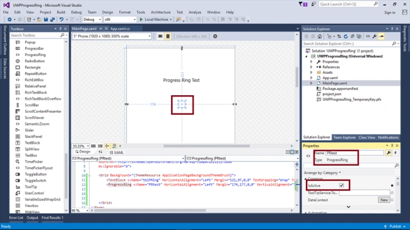Click Show All Files icon in Solution Explorer
Viewport: 410px width, 230px height.
coord(359,37)
